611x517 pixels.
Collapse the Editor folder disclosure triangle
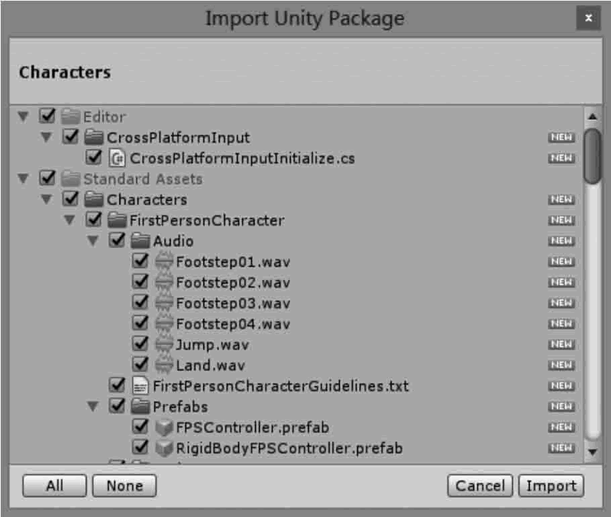(24, 117)
